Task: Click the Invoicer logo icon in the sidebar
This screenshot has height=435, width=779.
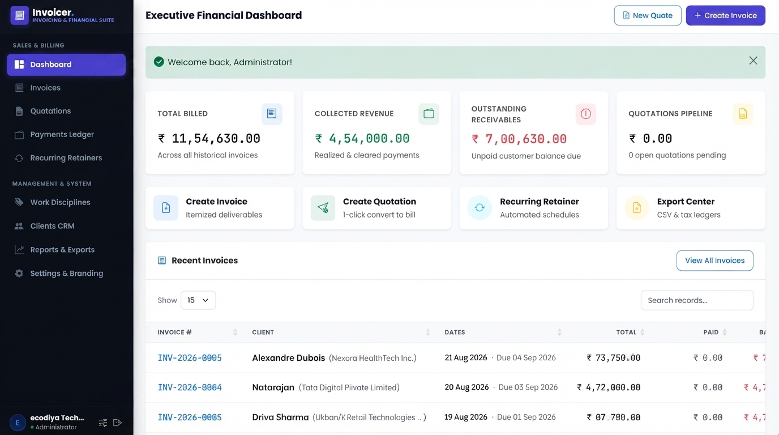Action: coord(20,16)
